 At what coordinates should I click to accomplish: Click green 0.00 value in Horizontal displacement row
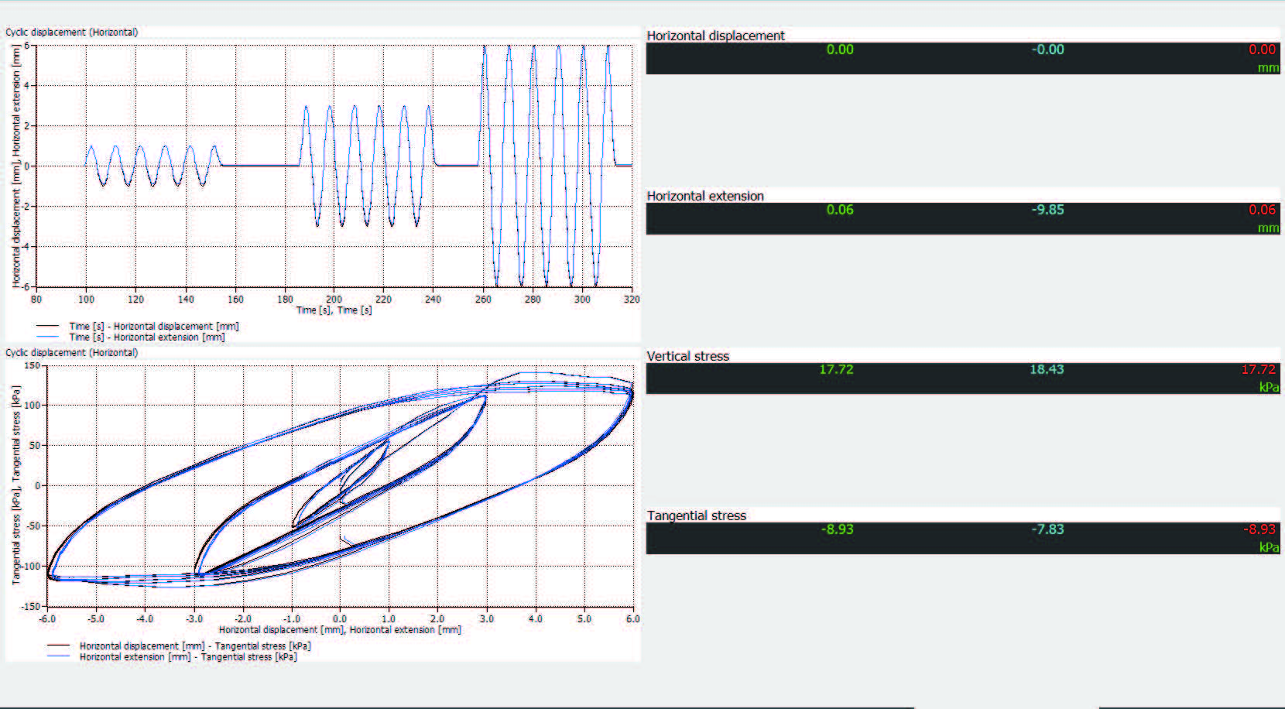(x=840, y=50)
